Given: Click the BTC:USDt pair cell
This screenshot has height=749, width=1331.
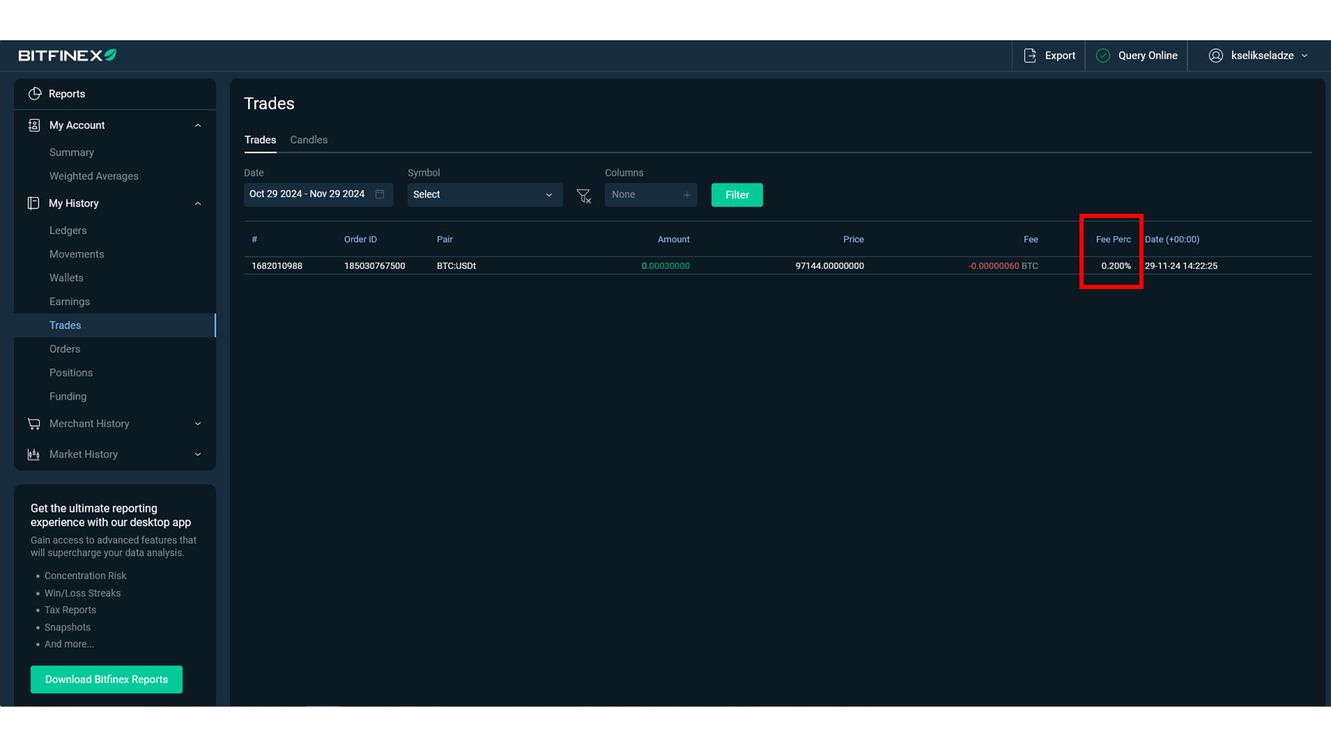Looking at the screenshot, I should coord(456,266).
